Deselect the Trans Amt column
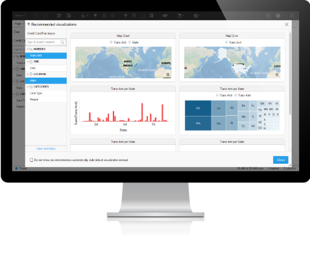310x253 pixels. click(46, 56)
